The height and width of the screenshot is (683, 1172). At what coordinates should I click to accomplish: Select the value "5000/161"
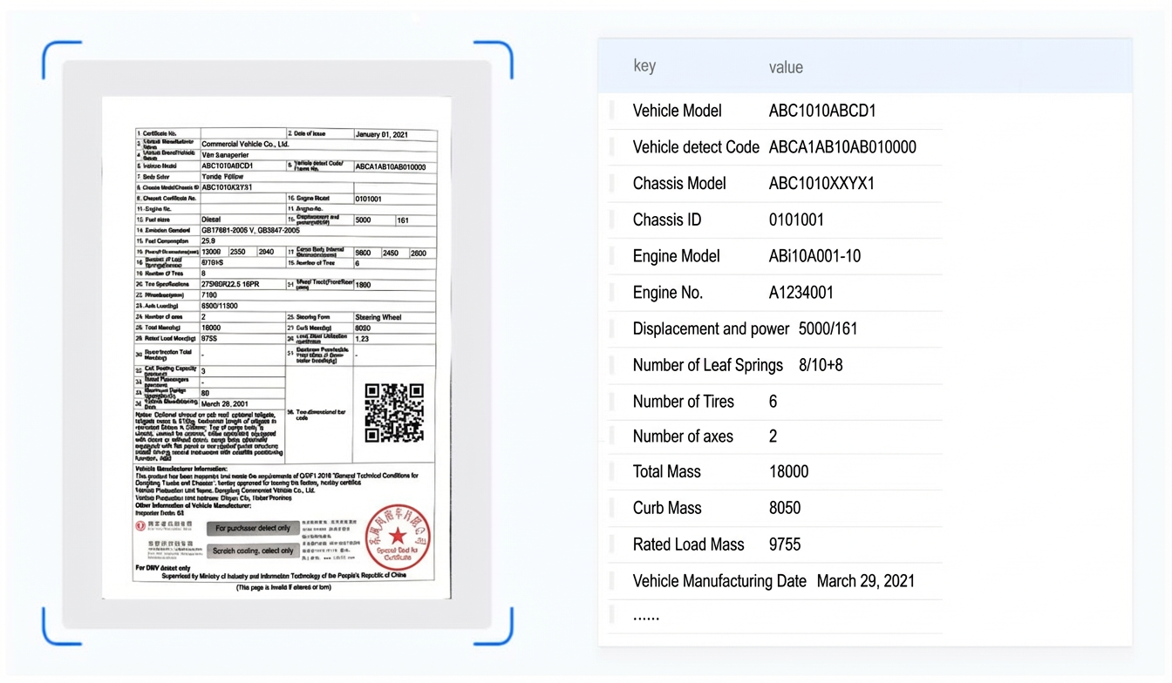828,329
